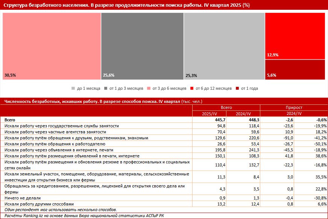Click the light gray 'до 1 месяца' legend swatch
The width and height of the screenshot is (328, 219).
click(73, 89)
